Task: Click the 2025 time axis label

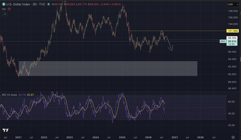Action: 122,138
